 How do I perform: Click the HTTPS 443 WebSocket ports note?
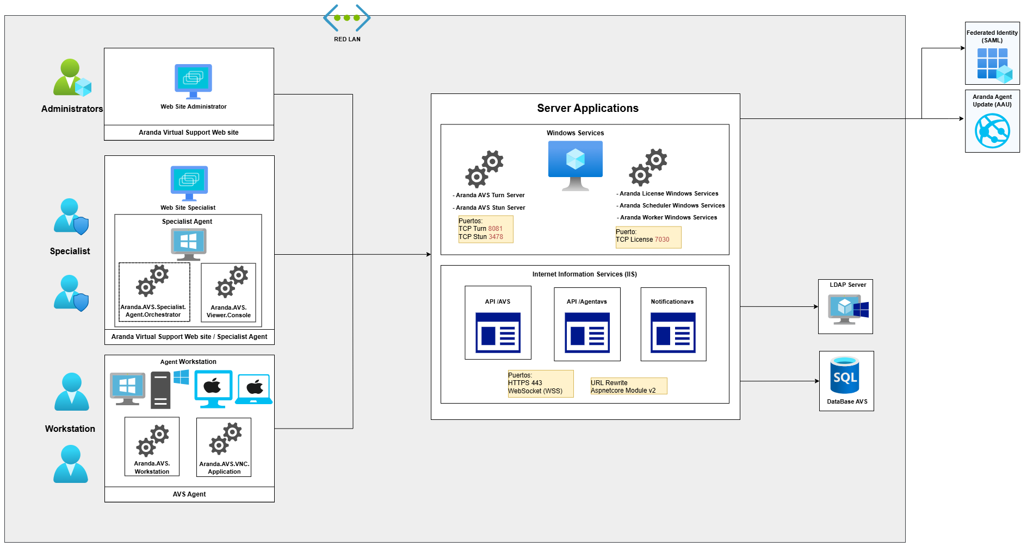click(541, 383)
